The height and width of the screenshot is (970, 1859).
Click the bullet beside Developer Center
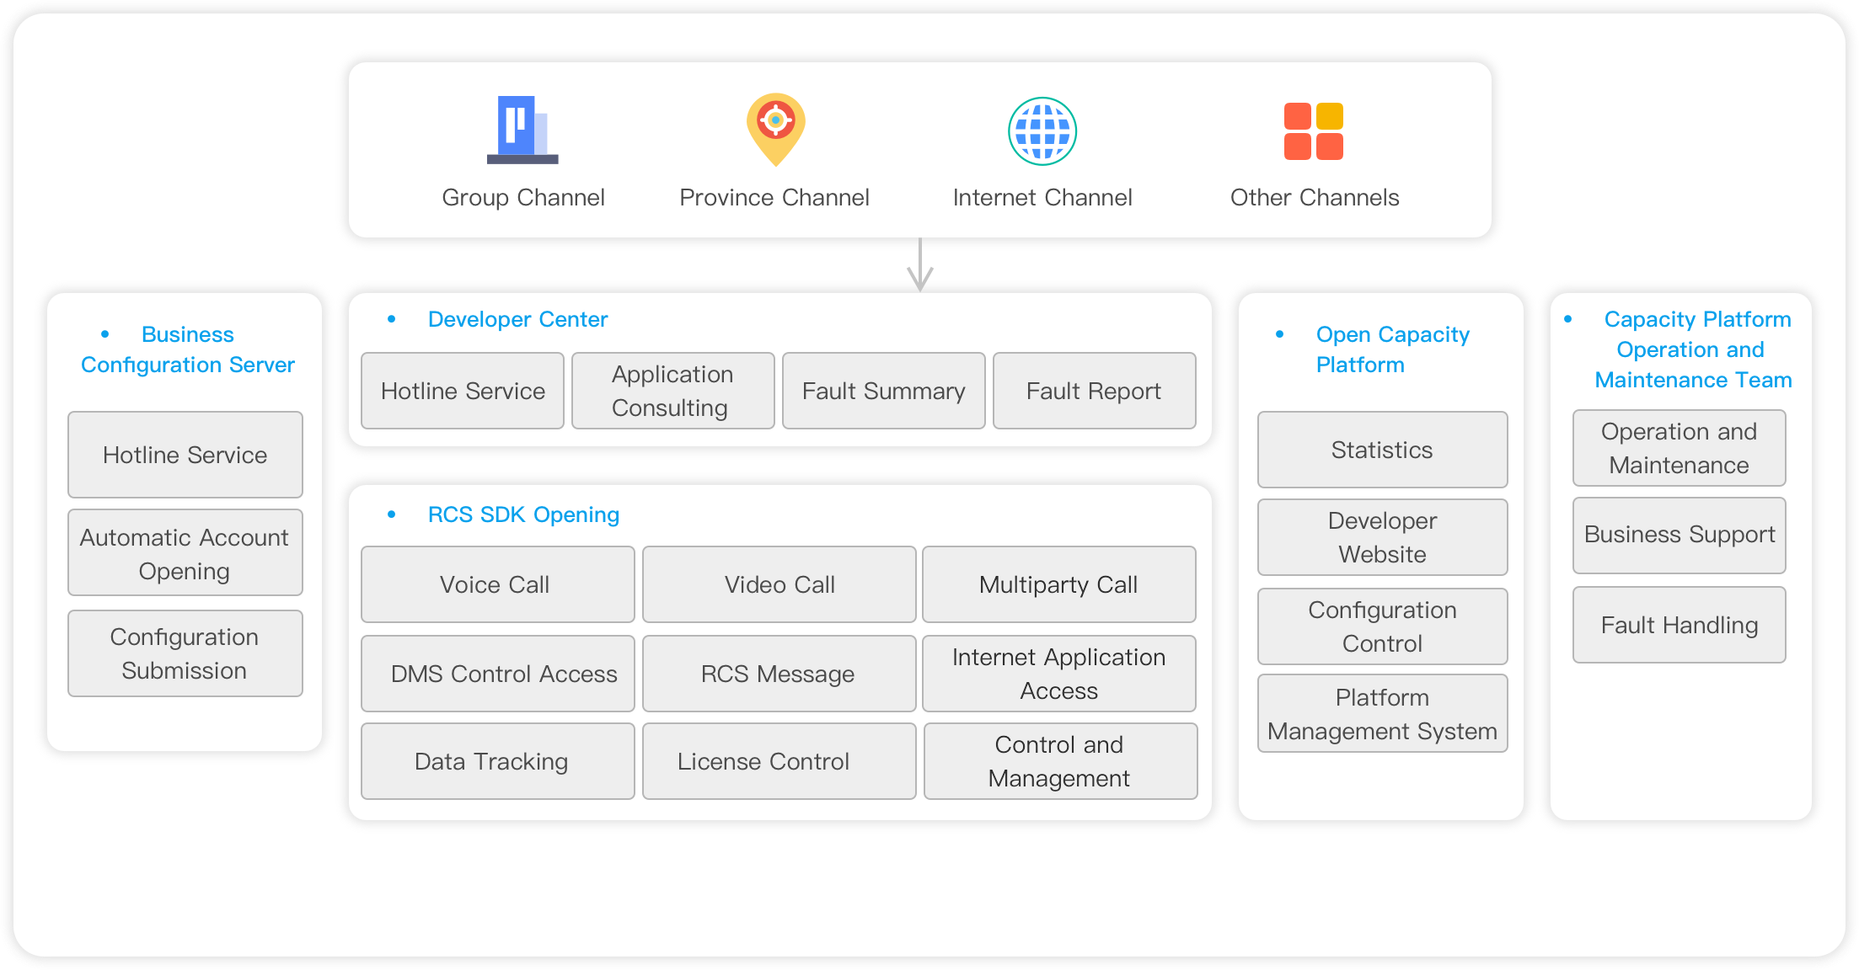391,319
